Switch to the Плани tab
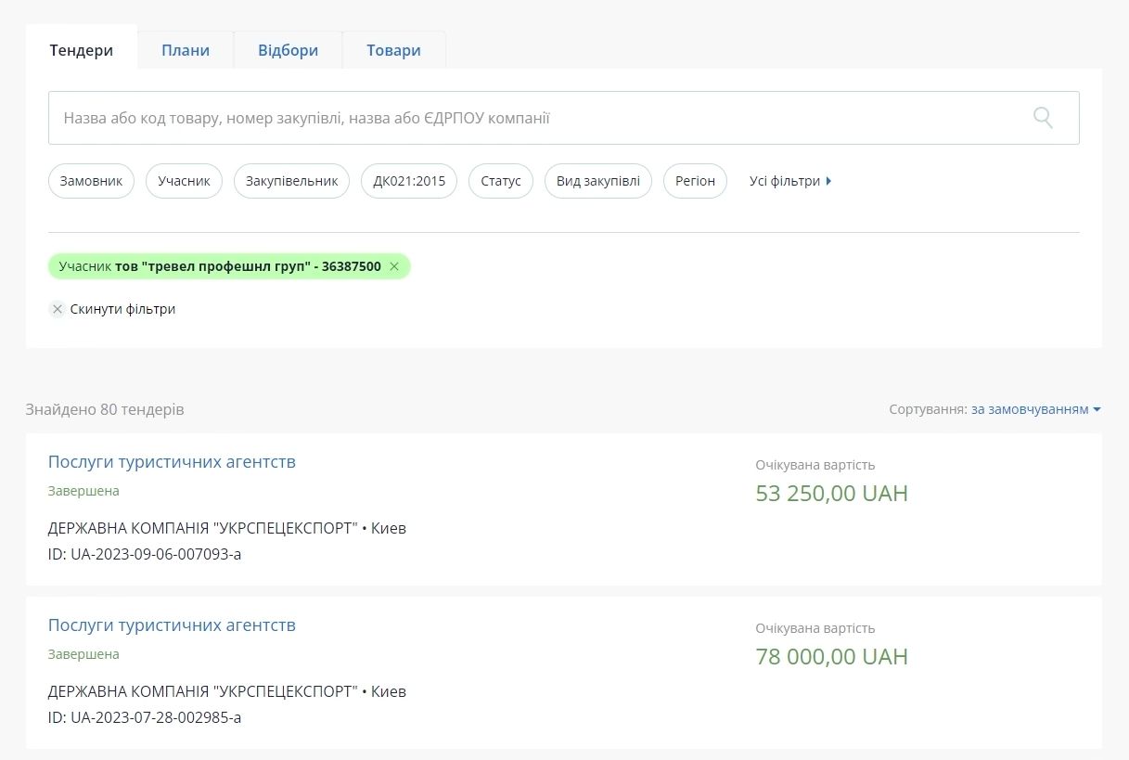 [x=186, y=50]
